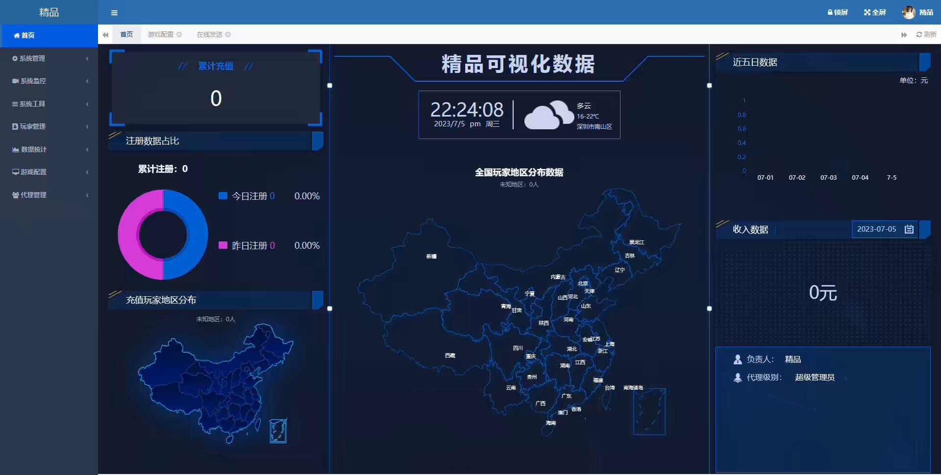Close the 游戏配置 tab
This screenshot has height=475, width=941.
(179, 35)
